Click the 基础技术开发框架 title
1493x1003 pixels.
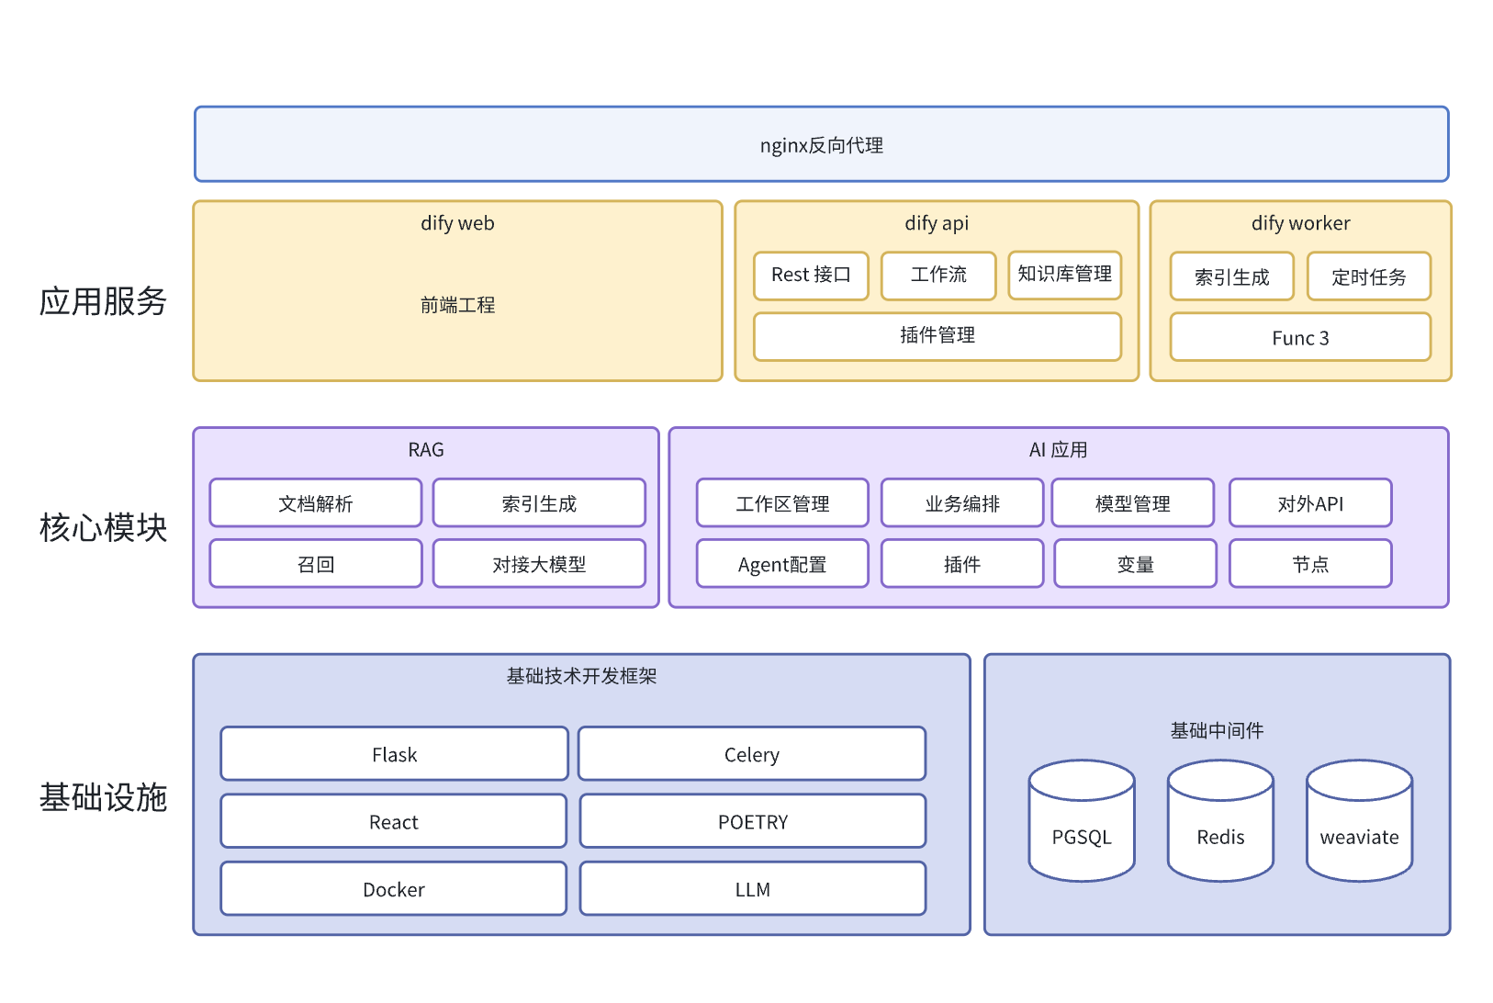tap(581, 676)
